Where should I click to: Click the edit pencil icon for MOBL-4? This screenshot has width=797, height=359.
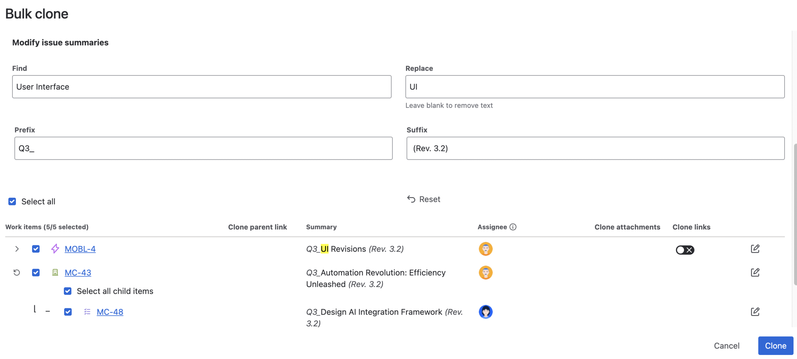(755, 249)
